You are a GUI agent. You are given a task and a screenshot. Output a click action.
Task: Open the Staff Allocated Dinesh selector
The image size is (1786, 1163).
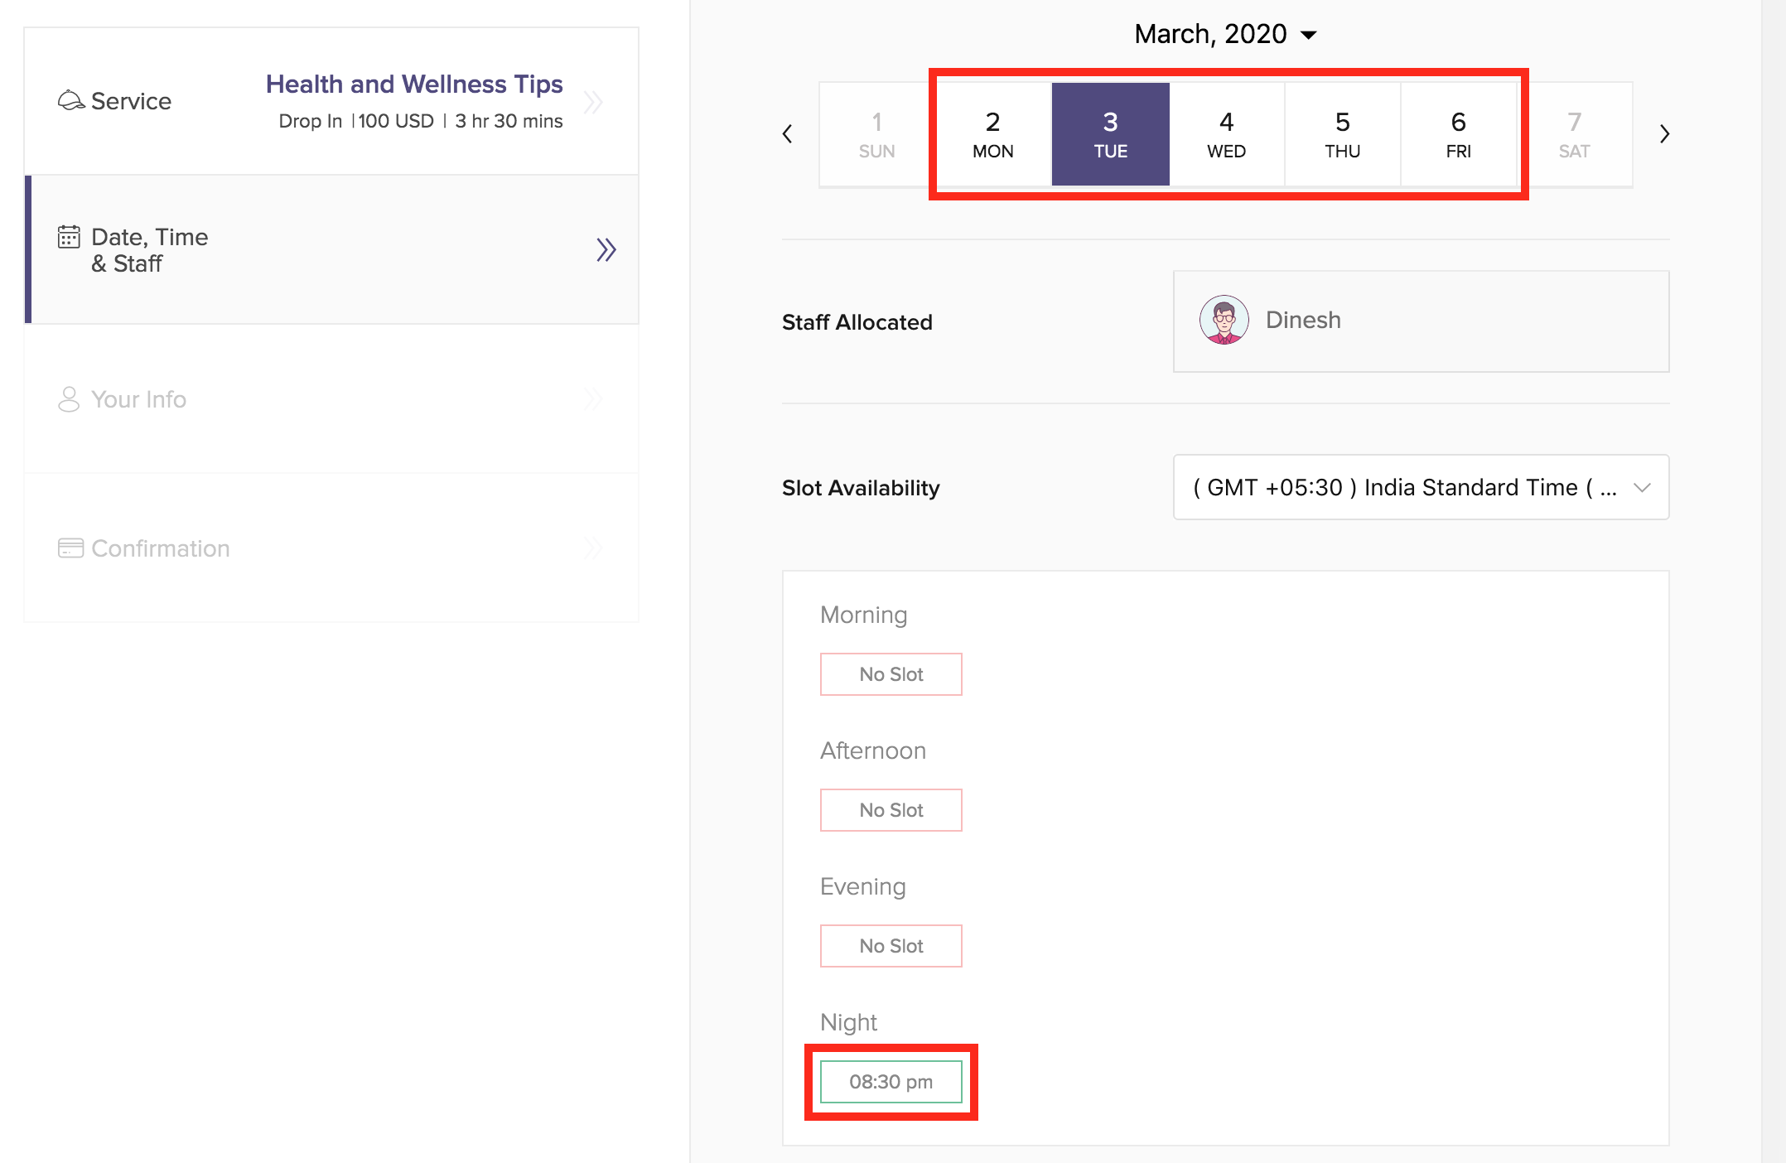[x=1420, y=321]
